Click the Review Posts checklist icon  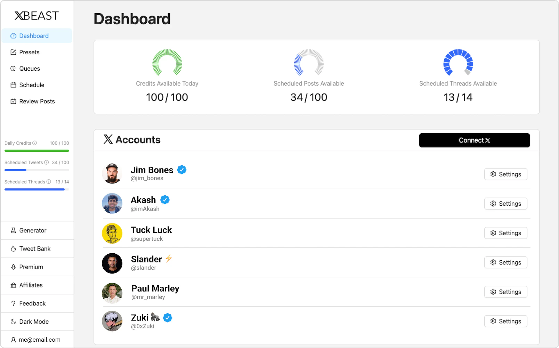[13, 101]
